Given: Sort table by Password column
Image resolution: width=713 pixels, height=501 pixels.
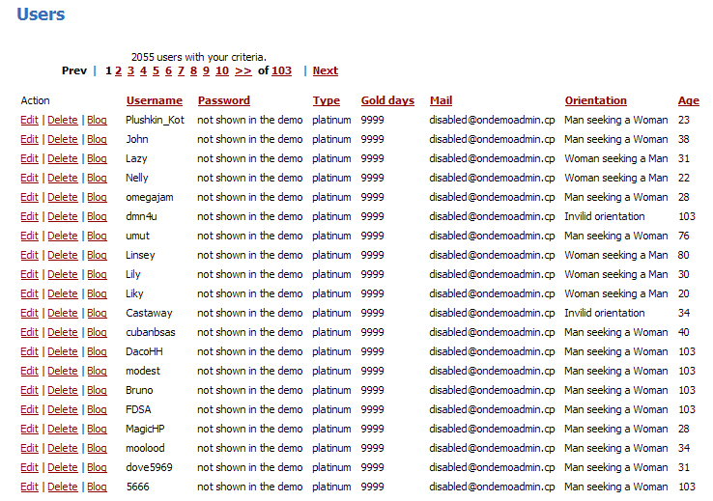Looking at the screenshot, I should pos(224,100).
